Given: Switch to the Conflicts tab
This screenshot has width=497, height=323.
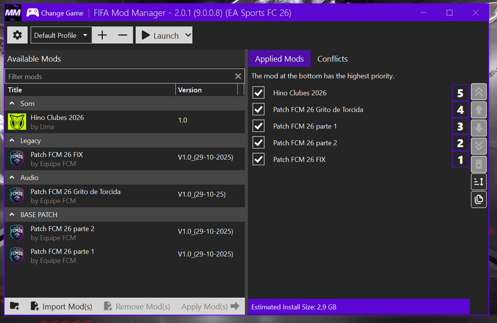Looking at the screenshot, I should pos(332,59).
